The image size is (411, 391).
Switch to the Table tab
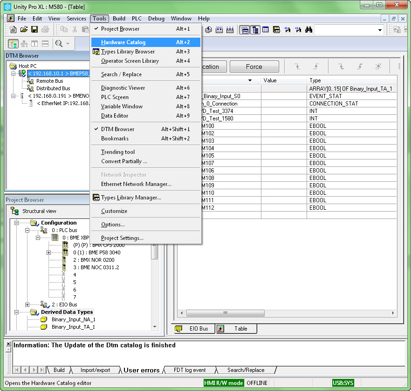[236, 329]
